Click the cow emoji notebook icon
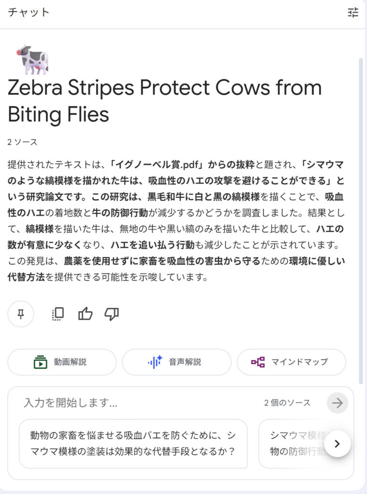The image size is (367, 494). click(x=32, y=59)
